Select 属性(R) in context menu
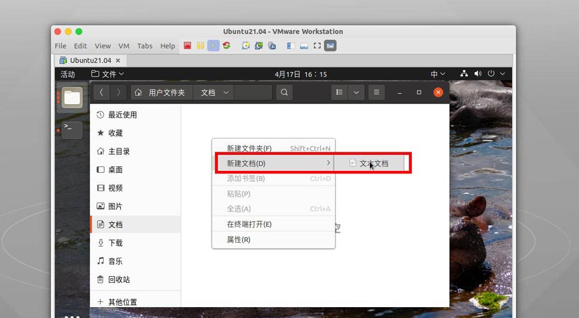 (x=273, y=240)
